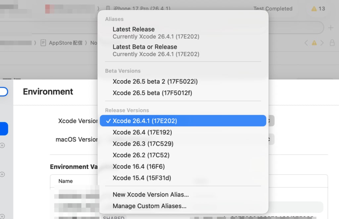Click "New Xcode Version Alias..."

point(151,195)
